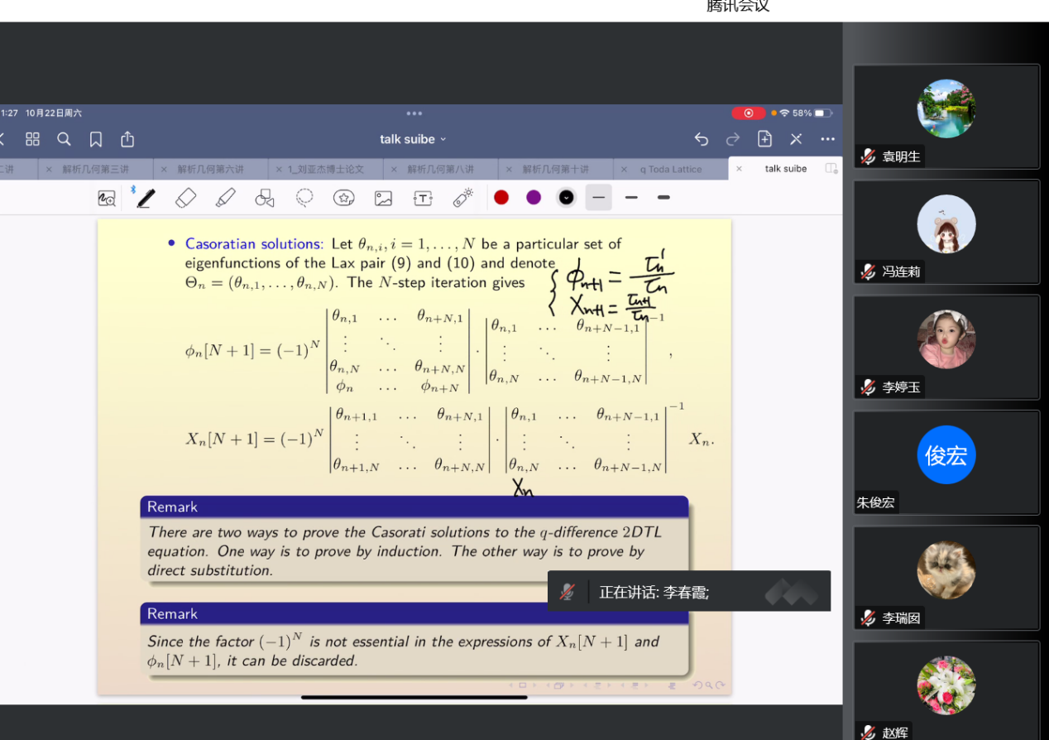
Task: Select the thickest stroke width
Action: [x=663, y=198]
